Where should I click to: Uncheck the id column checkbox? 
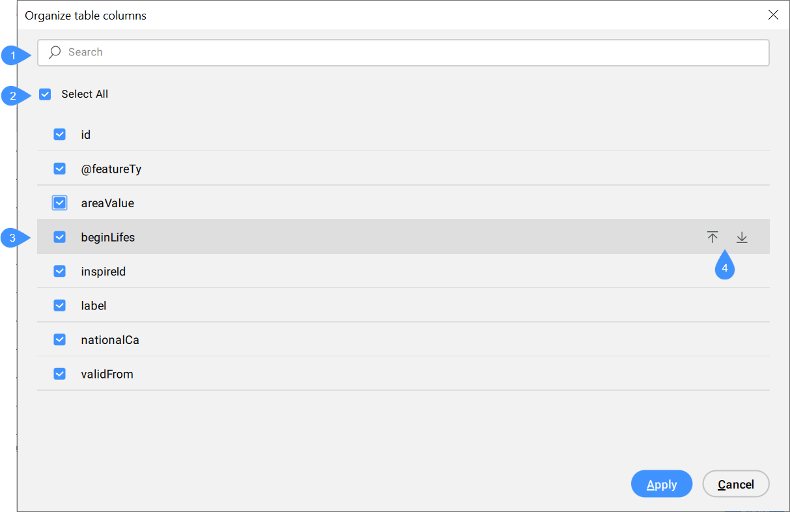(60, 135)
